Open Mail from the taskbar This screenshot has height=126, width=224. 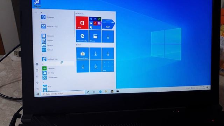(x=118, y=91)
